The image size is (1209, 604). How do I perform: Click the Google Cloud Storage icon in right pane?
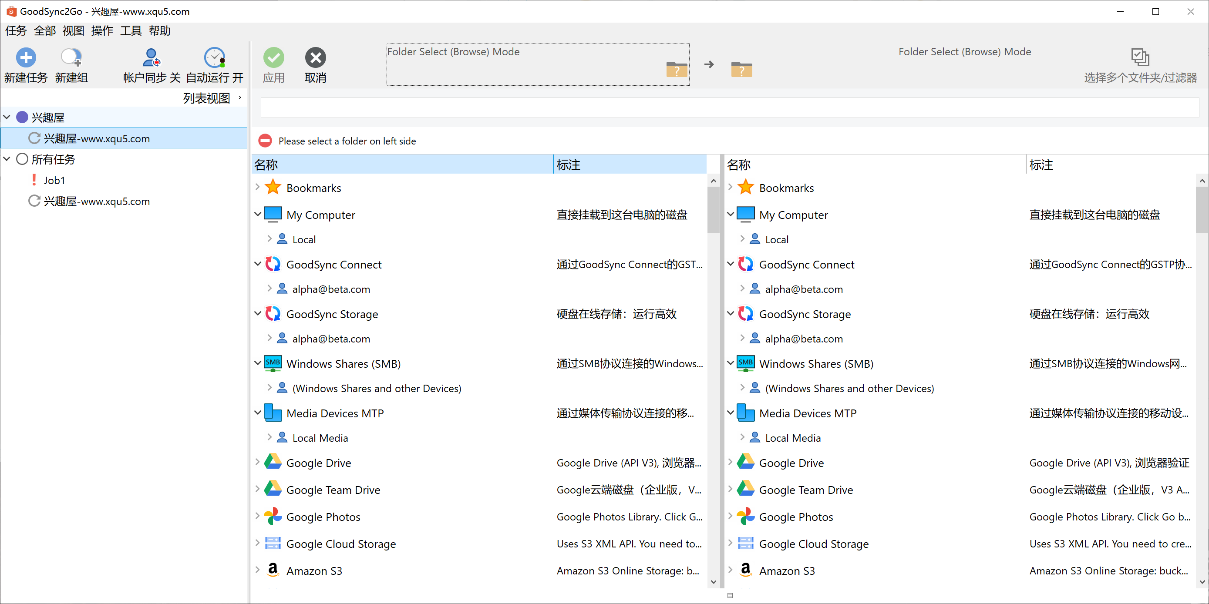point(745,543)
